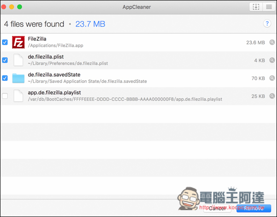Click the Saved Application State path text
This screenshot has width=277, height=217.
(x=87, y=81)
